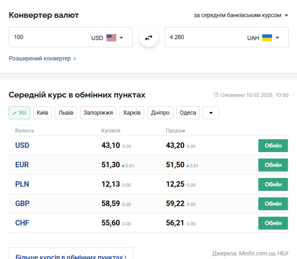Select the Львів city filter
The width and height of the screenshot is (297, 259).
(66, 113)
